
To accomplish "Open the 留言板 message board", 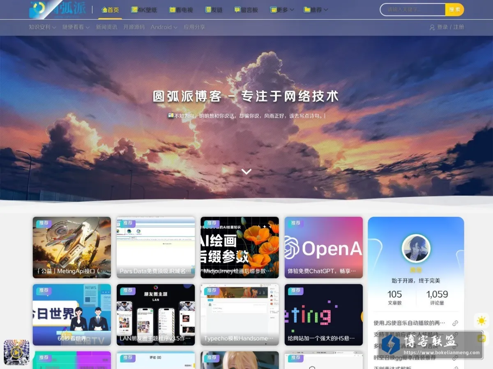I will pyautogui.click(x=246, y=9).
